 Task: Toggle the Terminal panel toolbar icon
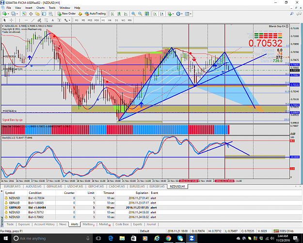pos(44,14)
